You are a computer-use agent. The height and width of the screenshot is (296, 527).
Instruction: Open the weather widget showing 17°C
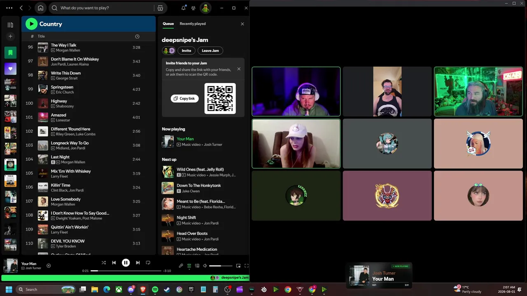click(467, 289)
